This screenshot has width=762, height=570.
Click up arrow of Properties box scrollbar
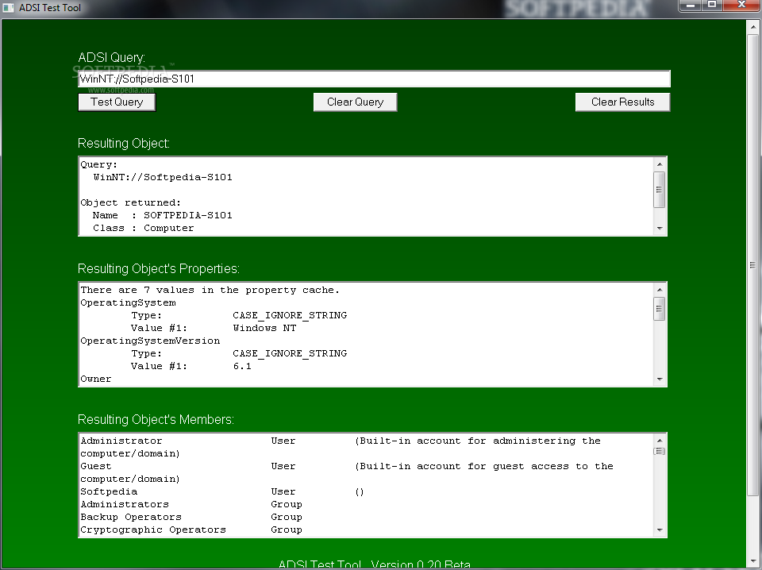coord(660,290)
